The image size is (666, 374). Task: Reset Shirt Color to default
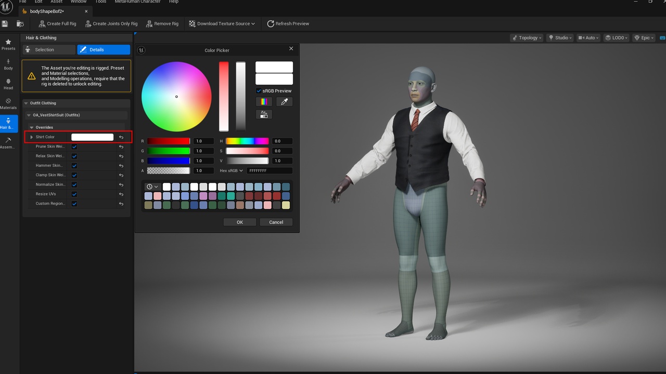121,137
